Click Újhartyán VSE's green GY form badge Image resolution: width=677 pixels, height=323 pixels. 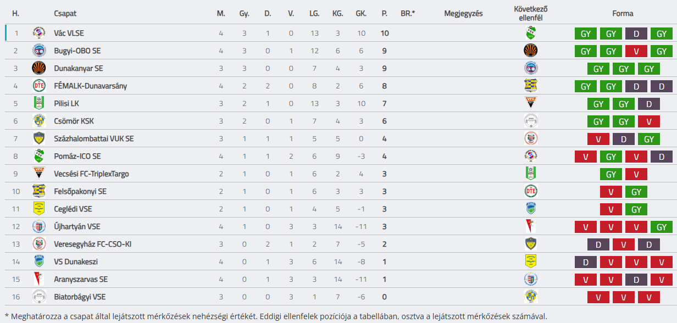pos(662,227)
